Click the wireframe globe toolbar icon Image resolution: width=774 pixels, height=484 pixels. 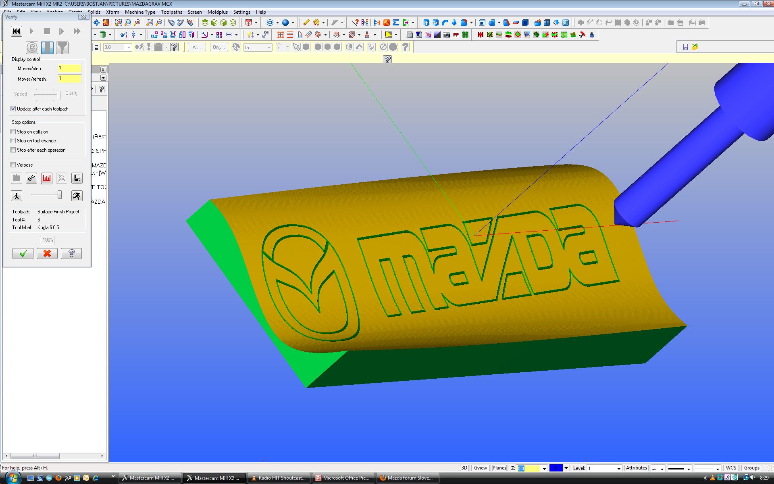(x=270, y=23)
